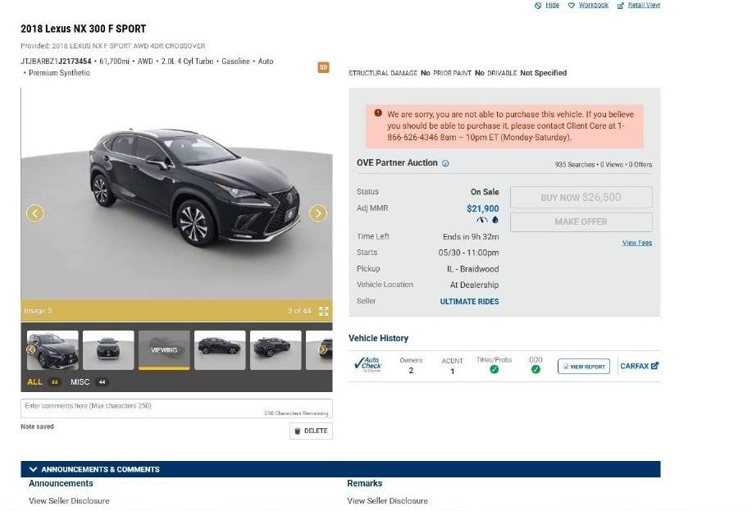
Task: Click the MMR gauge icon
Action: click(x=482, y=220)
